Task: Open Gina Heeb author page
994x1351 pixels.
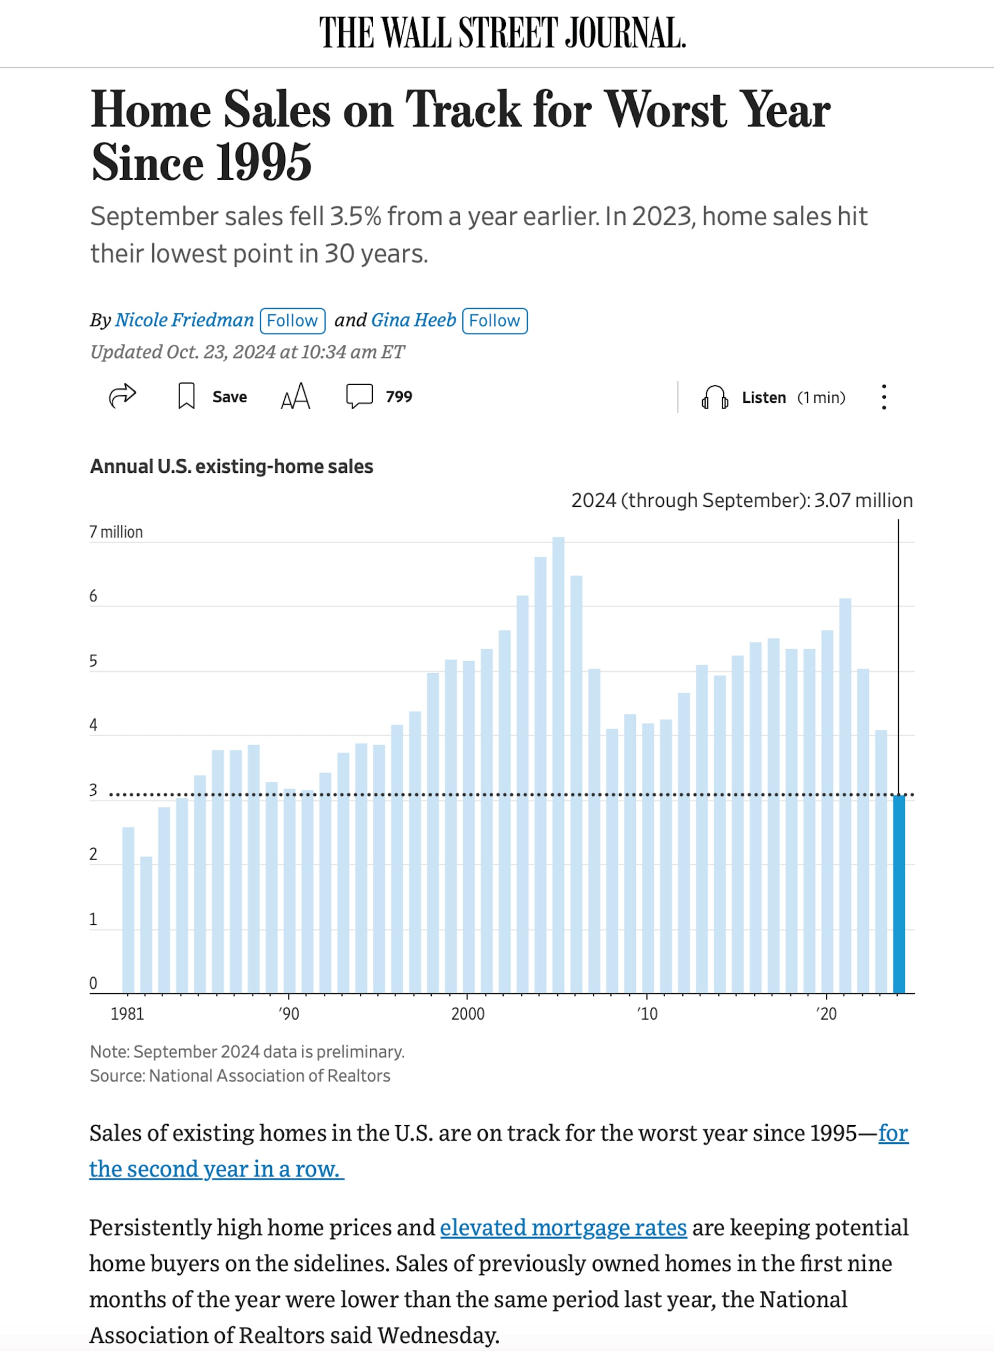Action: tap(413, 319)
